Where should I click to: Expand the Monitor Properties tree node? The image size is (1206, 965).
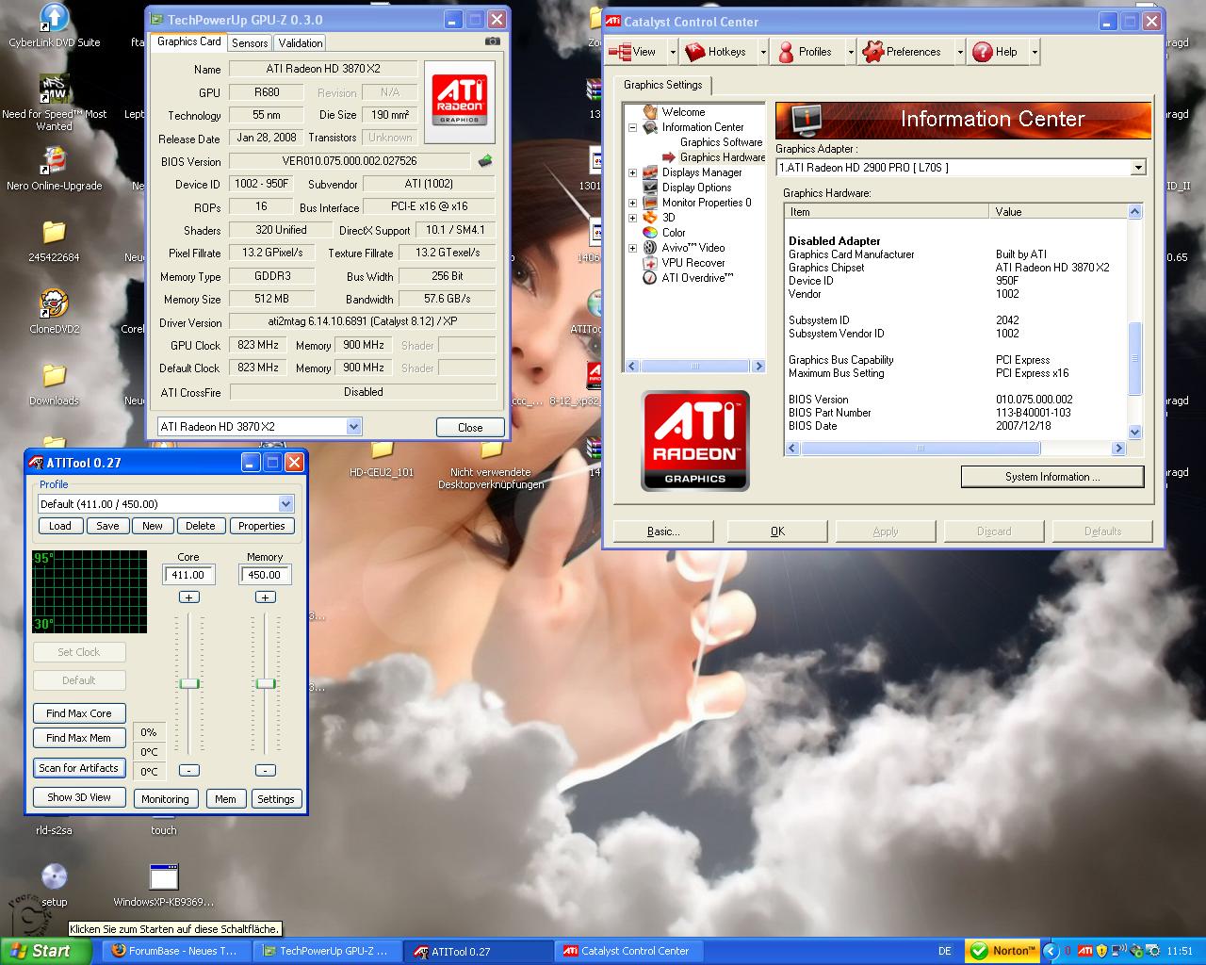point(632,203)
